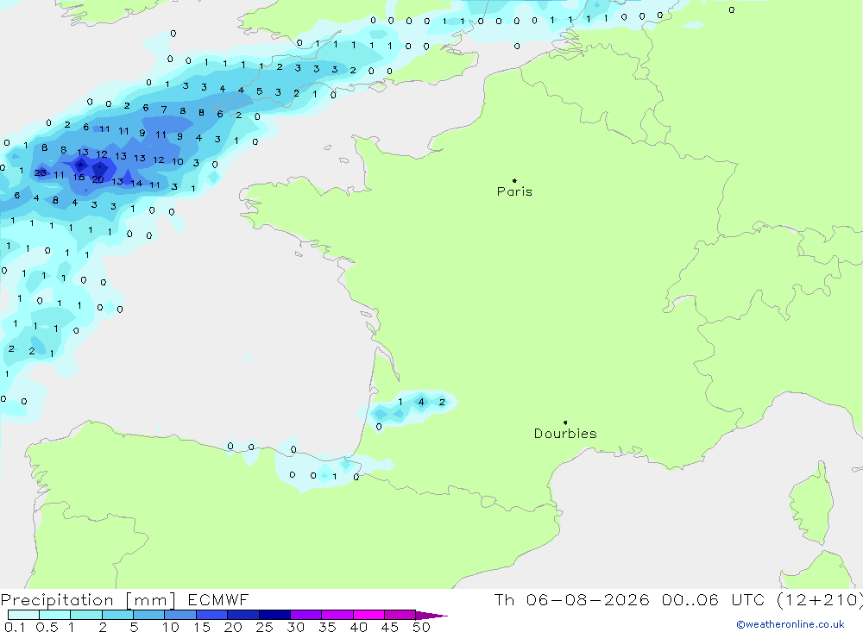Click the precipitation value 20 on map
Screen dimensions: 863x632
click(98, 179)
